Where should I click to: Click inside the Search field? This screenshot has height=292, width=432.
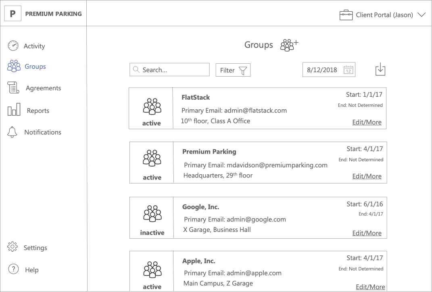169,69
